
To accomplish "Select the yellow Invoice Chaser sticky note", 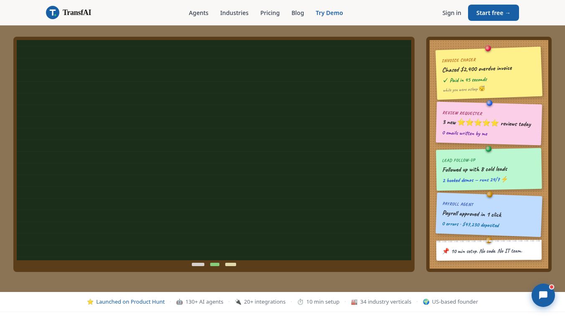I will (489, 73).
